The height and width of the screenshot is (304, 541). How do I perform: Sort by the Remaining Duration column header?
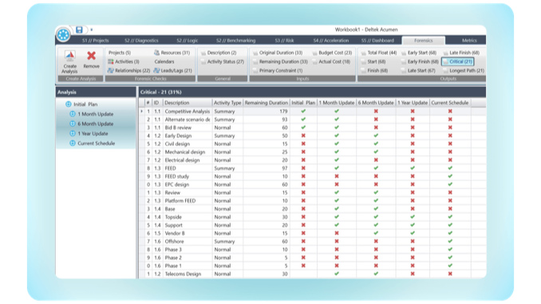pyautogui.click(x=266, y=103)
